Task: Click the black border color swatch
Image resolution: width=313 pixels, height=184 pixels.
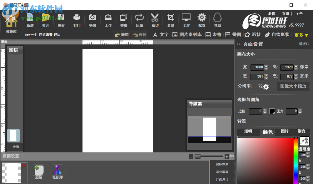Action: click(272, 111)
